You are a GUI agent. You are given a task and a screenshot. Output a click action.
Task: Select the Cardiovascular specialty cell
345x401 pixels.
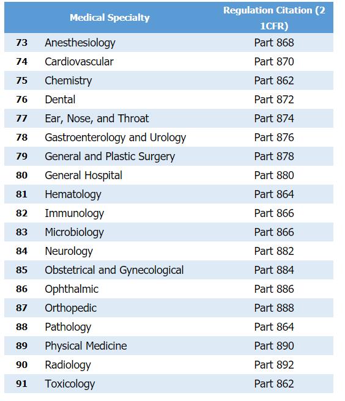click(x=79, y=62)
